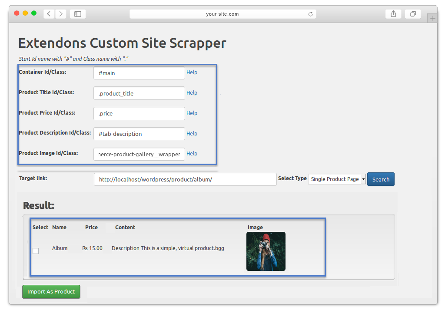Focus the your site.com address bar
The image size is (445, 310).
coord(222,14)
